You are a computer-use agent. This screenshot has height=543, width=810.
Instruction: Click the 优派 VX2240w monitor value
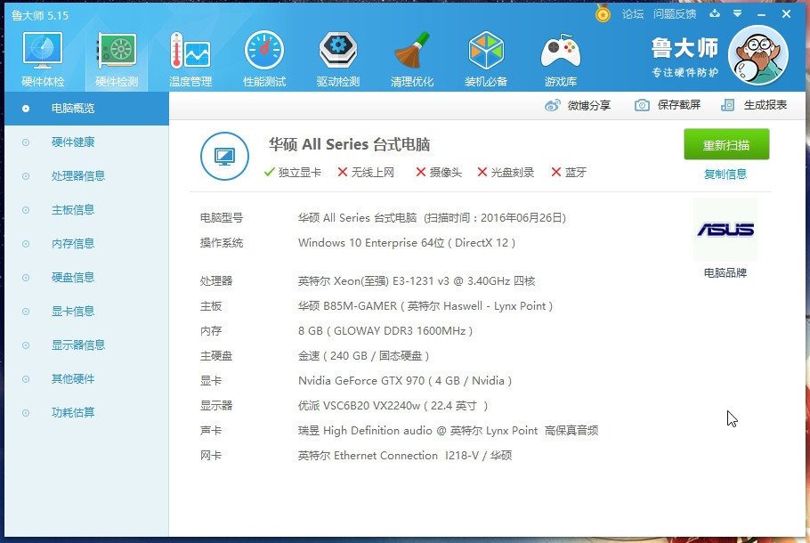click(393, 406)
